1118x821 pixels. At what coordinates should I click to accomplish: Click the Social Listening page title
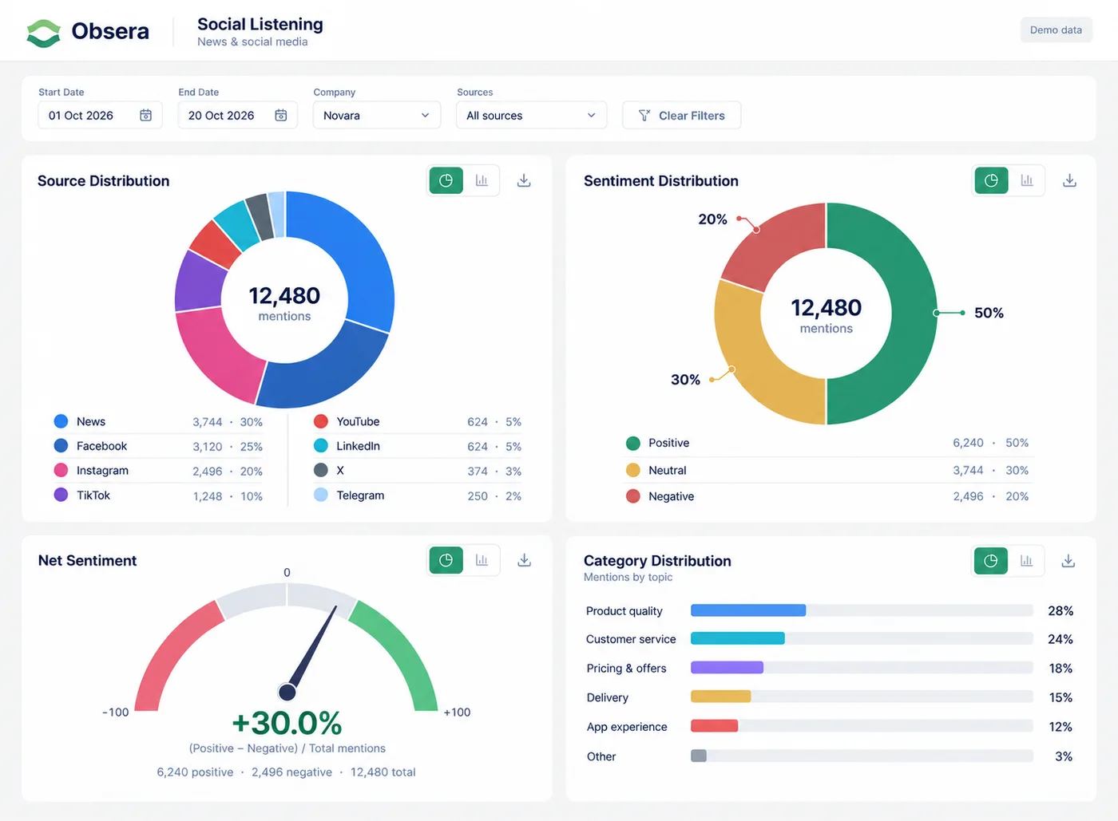coord(260,25)
